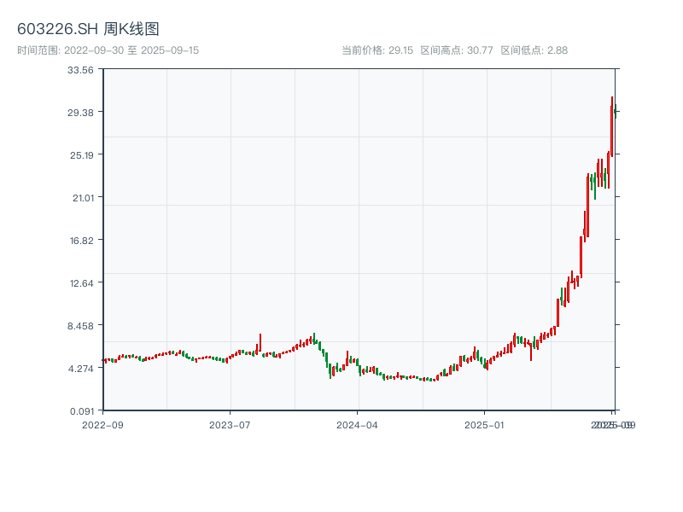Click the y-axis value 29.38
The image size is (683, 512).
point(80,113)
